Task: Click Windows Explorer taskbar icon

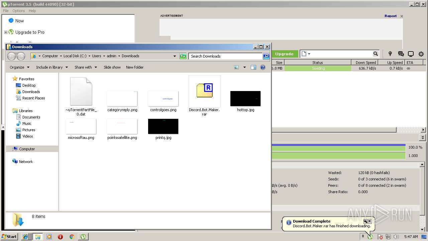Action: click(x=38, y=237)
